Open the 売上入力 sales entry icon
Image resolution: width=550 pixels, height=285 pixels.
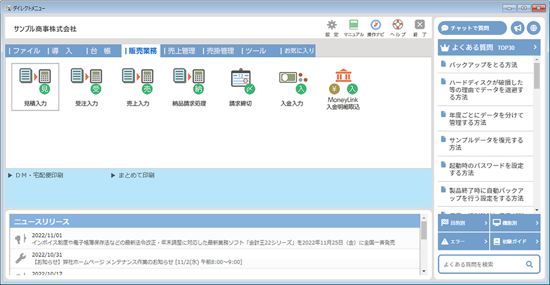(137, 81)
